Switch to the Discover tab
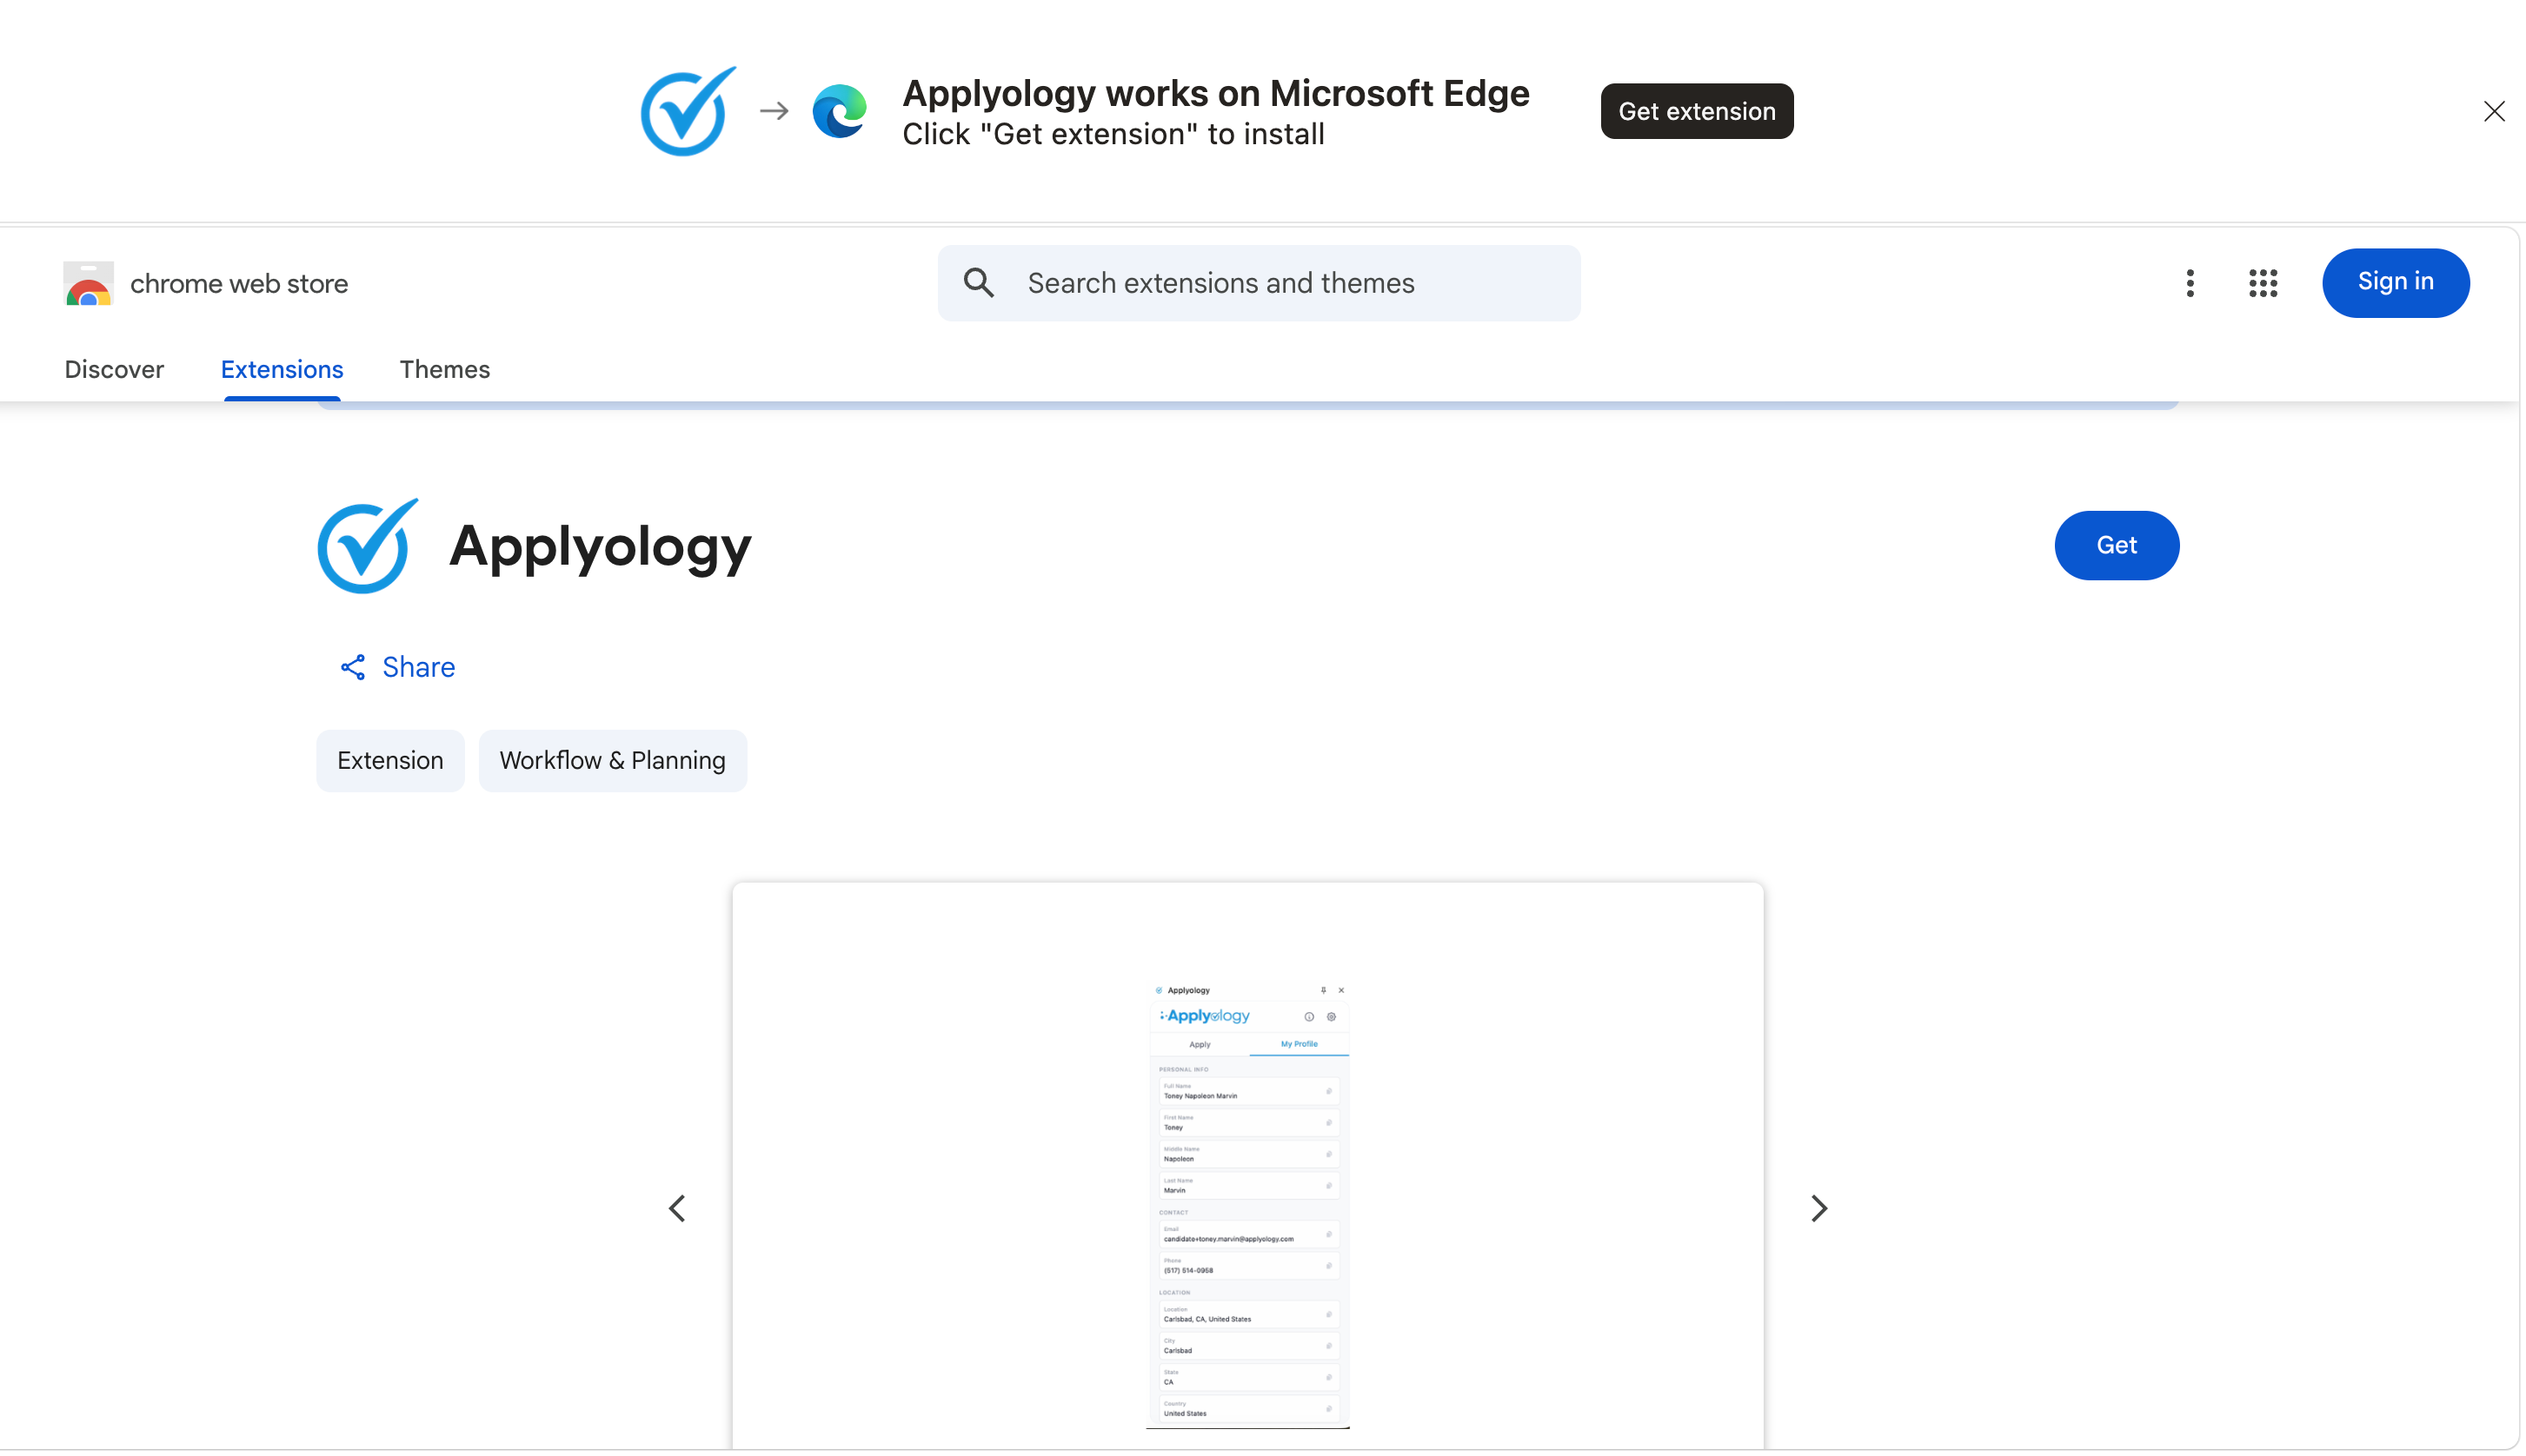The image size is (2526, 1456). [x=114, y=369]
